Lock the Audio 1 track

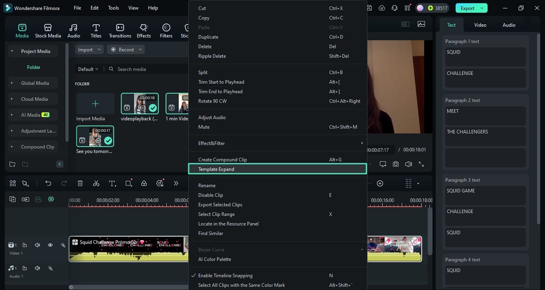[x=25, y=268]
